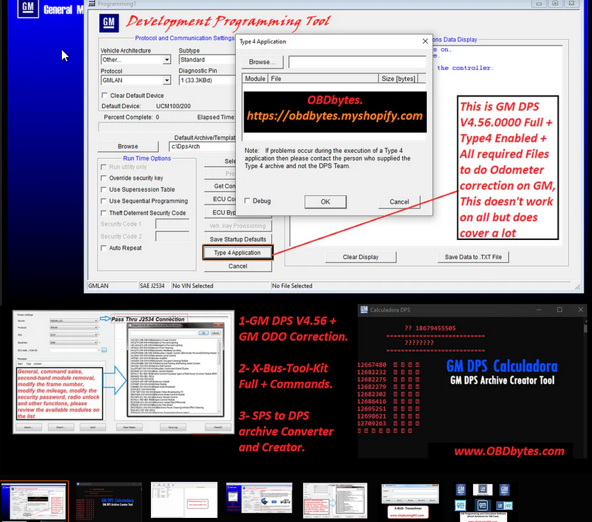Click the Module column header
The height and width of the screenshot is (522, 592).
click(255, 79)
